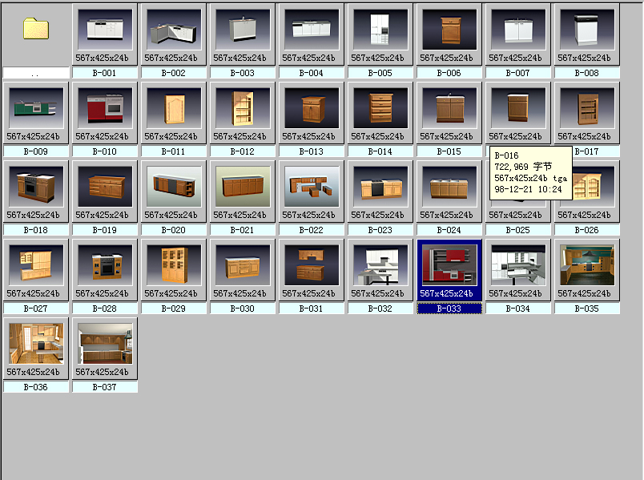This screenshot has height=480, width=644.
Task: Click the B-020 file name label
Action: click(174, 230)
